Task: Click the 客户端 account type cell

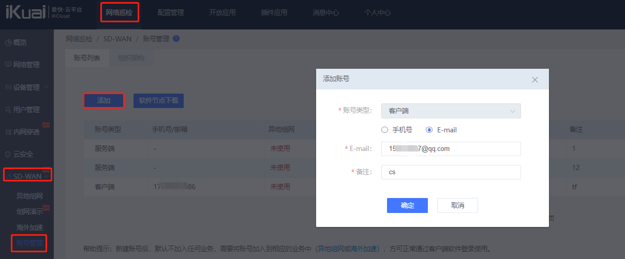Action: (x=105, y=187)
